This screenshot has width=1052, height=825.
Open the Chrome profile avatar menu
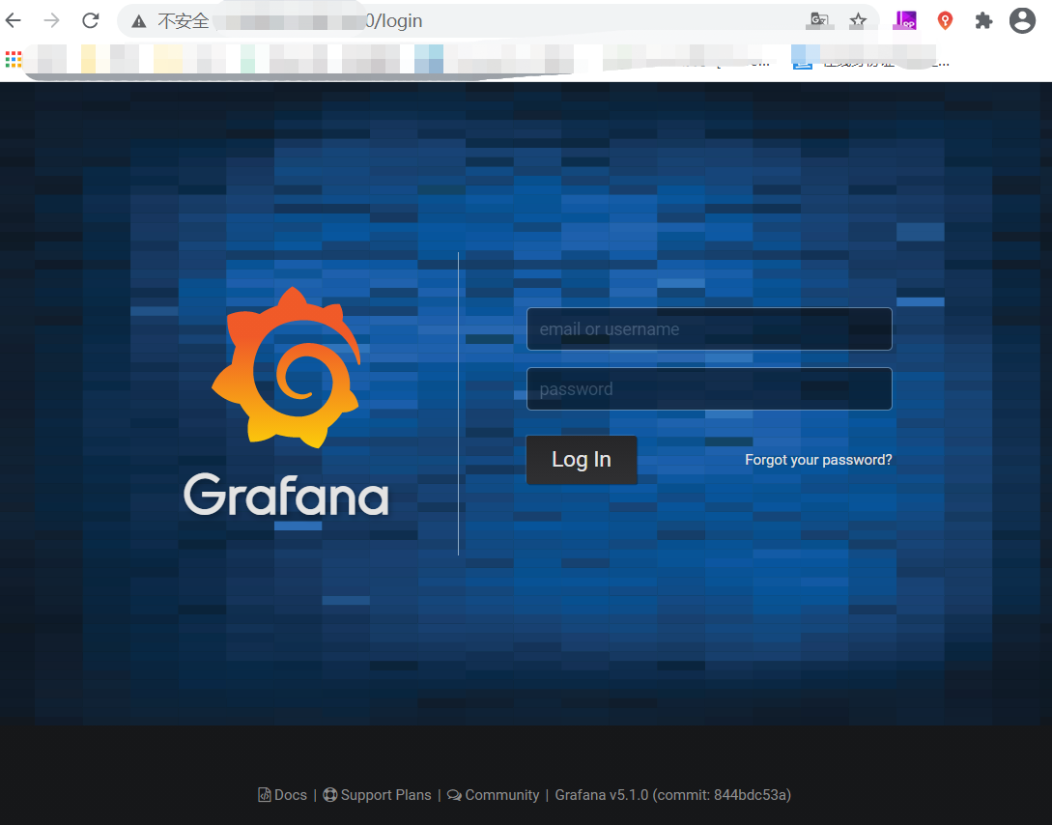[1022, 21]
